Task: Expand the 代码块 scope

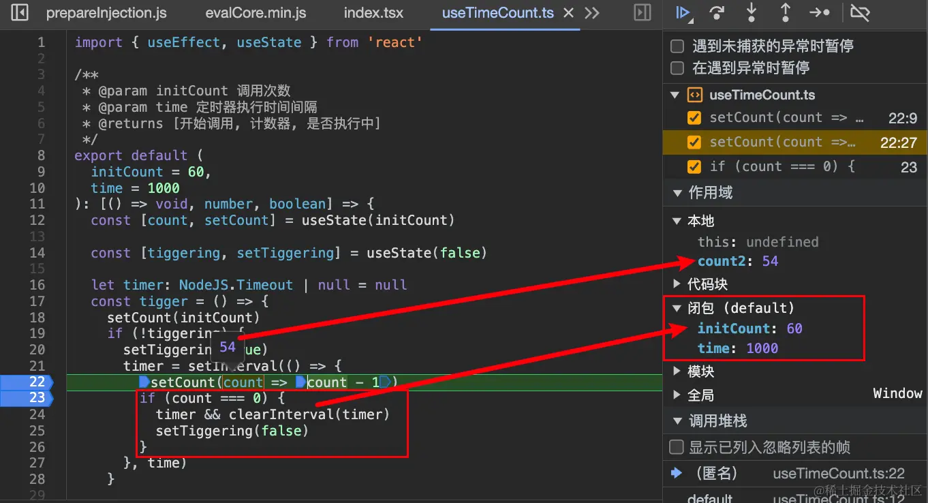Action: tap(677, 284)
